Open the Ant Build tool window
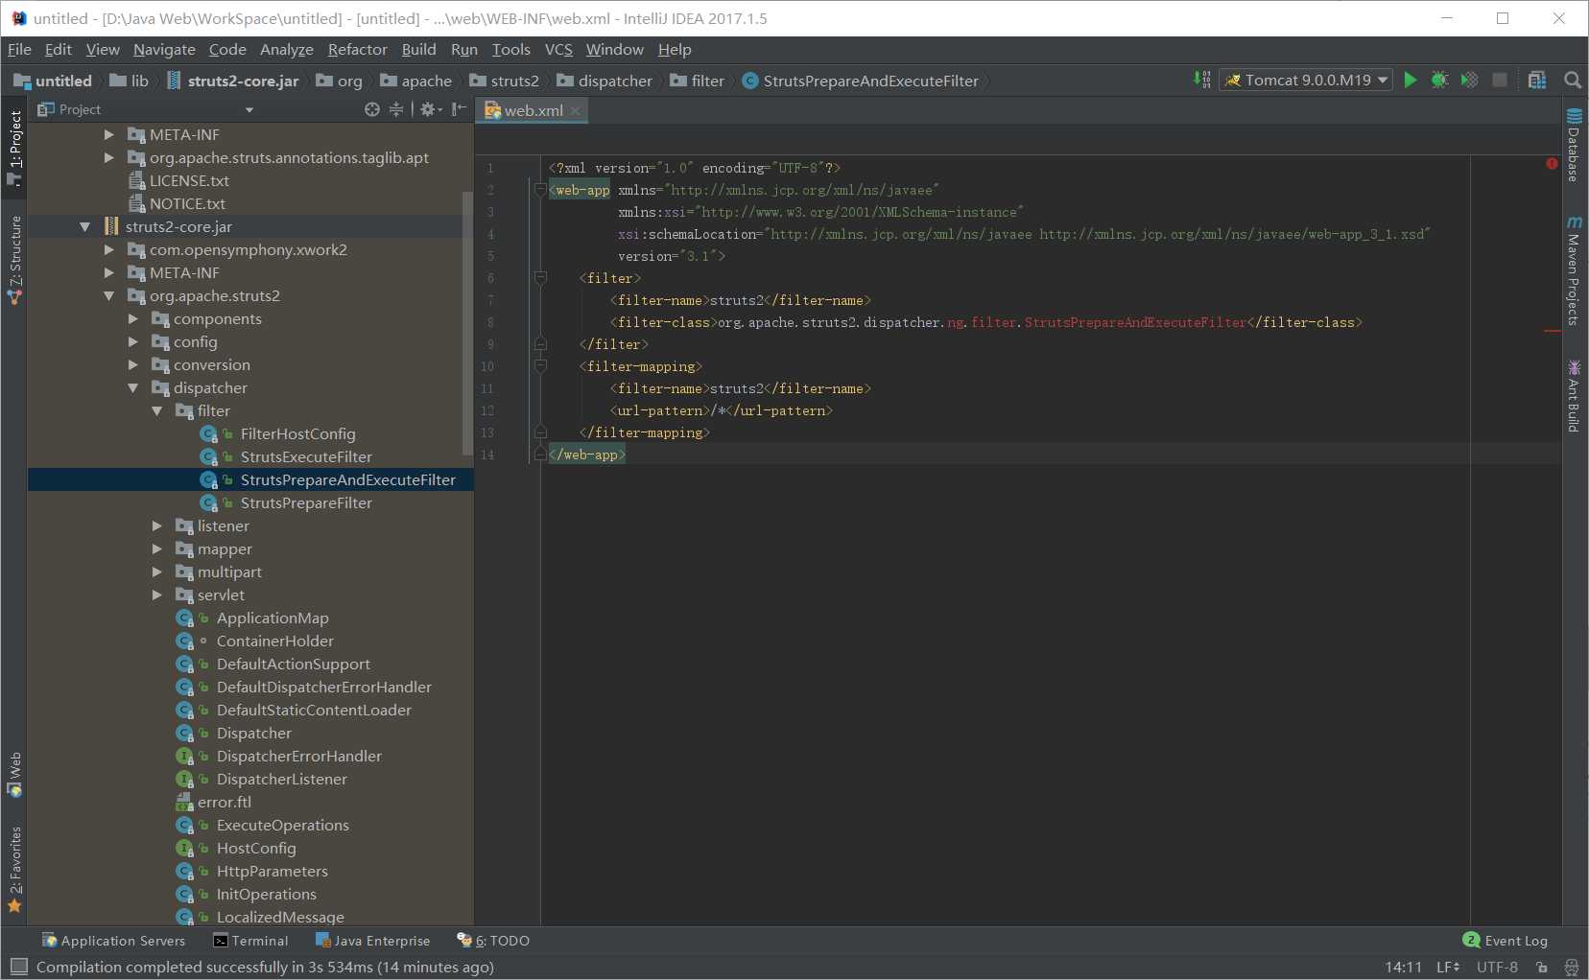Viewport: 1589px width, 980px height. 1574,396
